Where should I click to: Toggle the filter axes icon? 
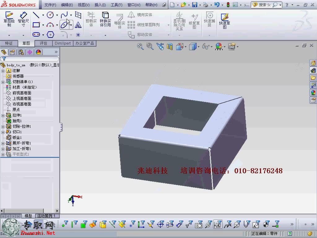click(112, 224)
